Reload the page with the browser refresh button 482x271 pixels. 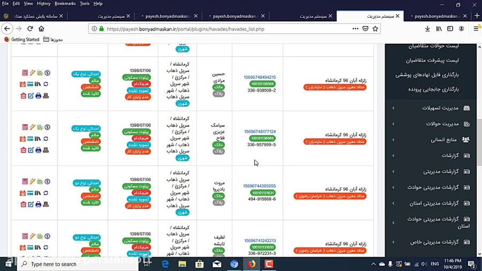[30, 29]
